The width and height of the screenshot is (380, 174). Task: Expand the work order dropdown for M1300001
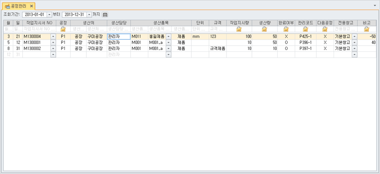[x=54, y=43]
